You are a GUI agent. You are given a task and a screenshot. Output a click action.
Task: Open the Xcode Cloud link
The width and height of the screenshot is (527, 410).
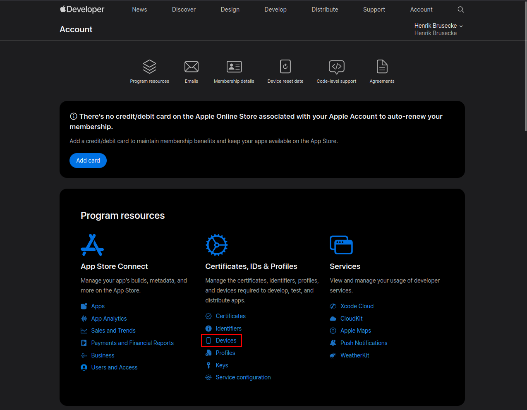click(357, 306)
